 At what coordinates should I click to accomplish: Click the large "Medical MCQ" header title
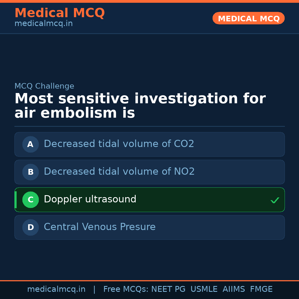click(x=60, y=13)
